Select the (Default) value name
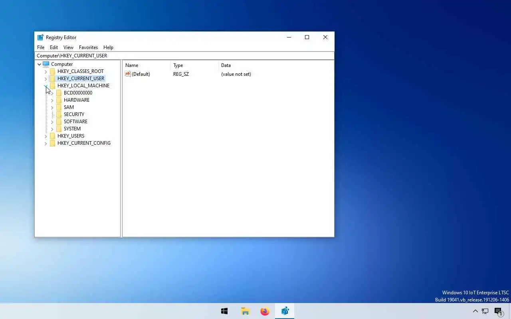 141,74
